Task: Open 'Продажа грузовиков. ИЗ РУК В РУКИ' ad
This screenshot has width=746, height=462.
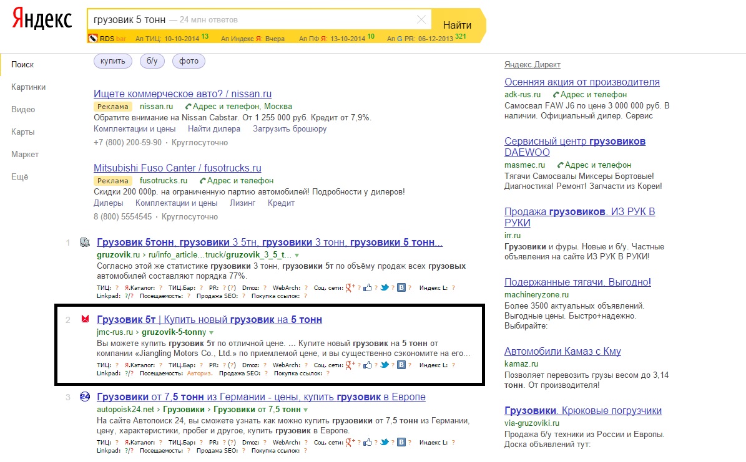Action: pyautogui.click(x=579, y=217)
